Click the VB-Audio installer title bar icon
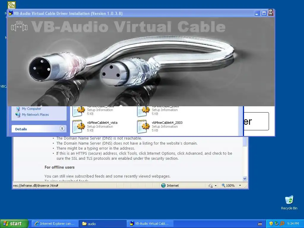 [x=10, y=13]
